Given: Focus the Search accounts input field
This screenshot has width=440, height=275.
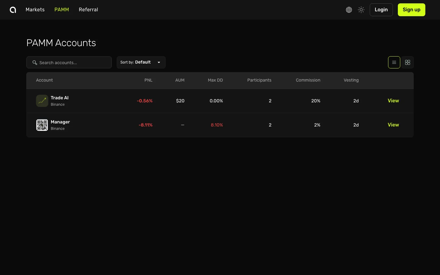Looking at the screenshot, I should (x=73, y=63).
